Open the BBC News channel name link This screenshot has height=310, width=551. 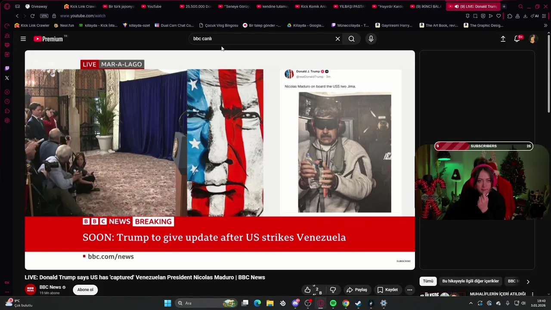pos(50,287)
